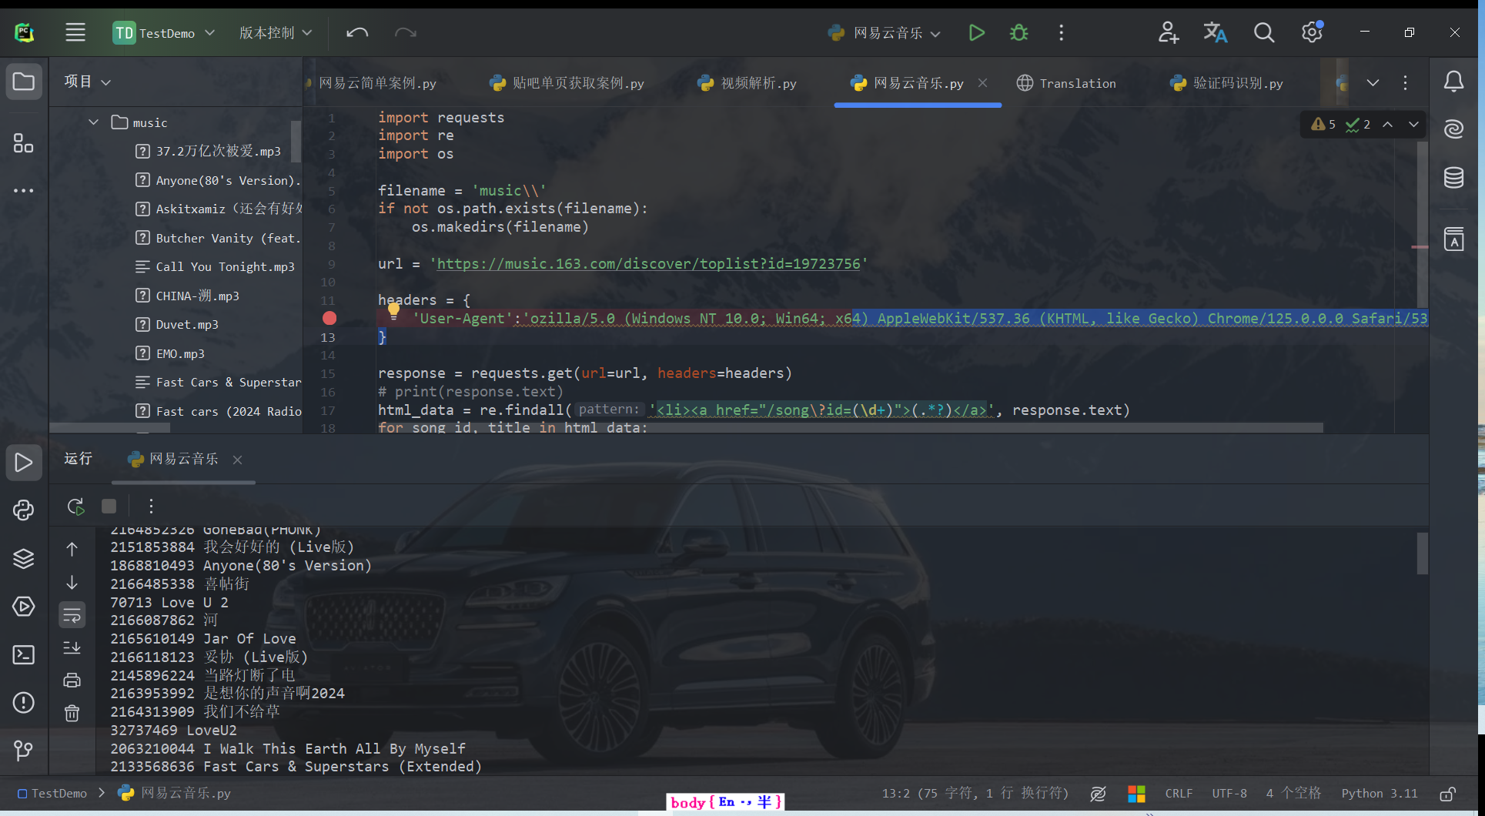Close the 网易云音乐.py editor tab
The image size is (1485, 816).
point(982,83)
